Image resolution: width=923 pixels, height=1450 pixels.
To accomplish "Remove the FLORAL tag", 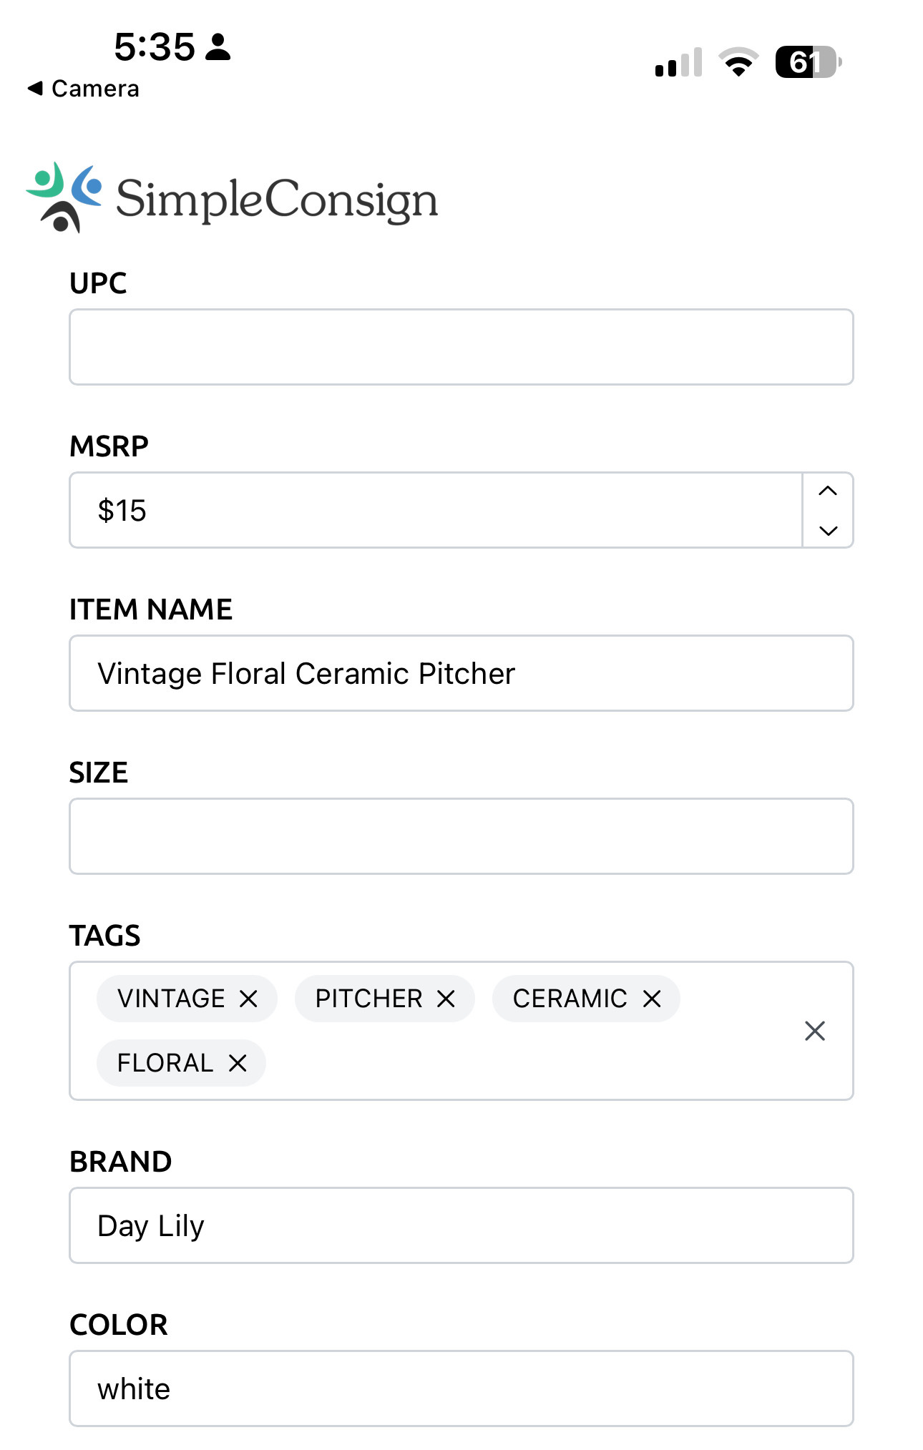I will (238, 1063).
